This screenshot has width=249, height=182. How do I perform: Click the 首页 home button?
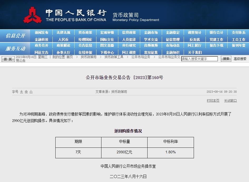(x=8, y=59)
